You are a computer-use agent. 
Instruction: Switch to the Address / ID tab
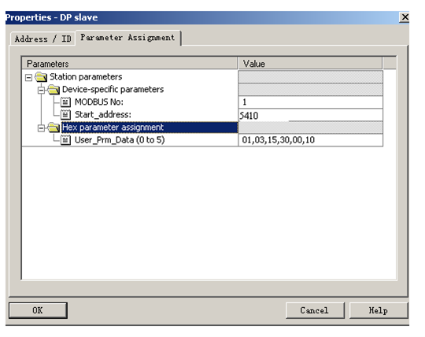(42, 39)
